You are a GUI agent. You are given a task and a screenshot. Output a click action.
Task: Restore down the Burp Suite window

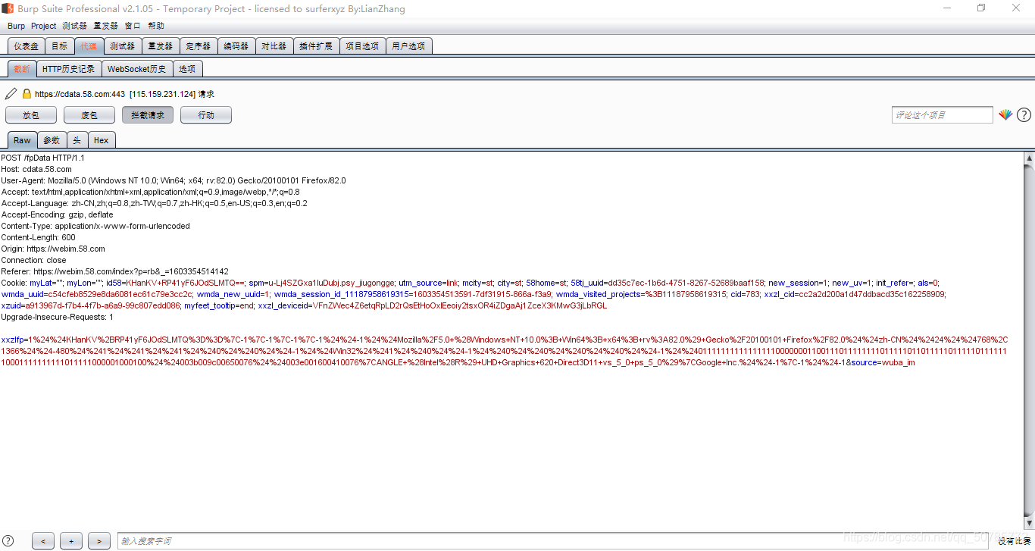click(981, 8)
